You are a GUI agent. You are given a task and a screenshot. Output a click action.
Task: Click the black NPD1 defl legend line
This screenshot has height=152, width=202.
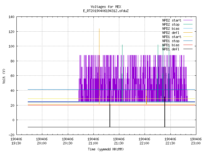tap(188, 49)
